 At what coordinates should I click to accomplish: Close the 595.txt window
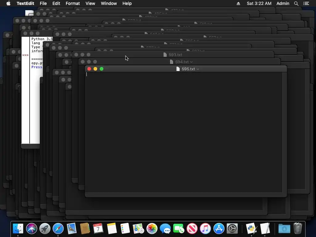[x=89, y=69]
